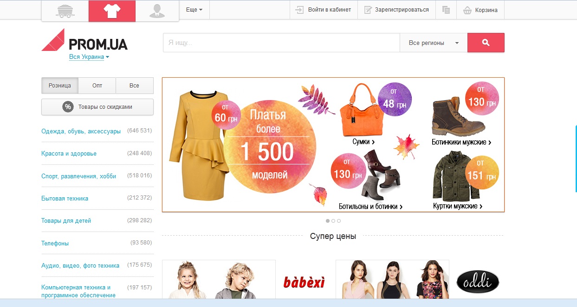Viewport: 577px width, 307px height.
Task: Click the Я ищу search field
Action: tap(281, 43)
